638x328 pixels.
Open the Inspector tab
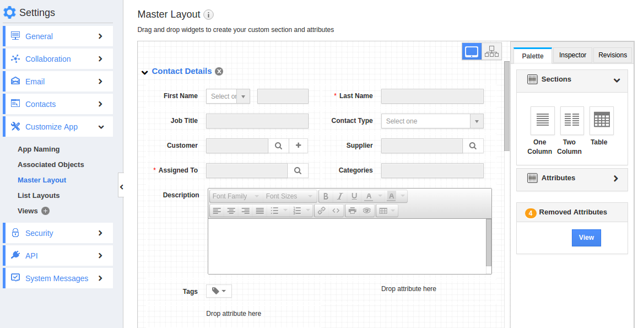tap(572, 55)
